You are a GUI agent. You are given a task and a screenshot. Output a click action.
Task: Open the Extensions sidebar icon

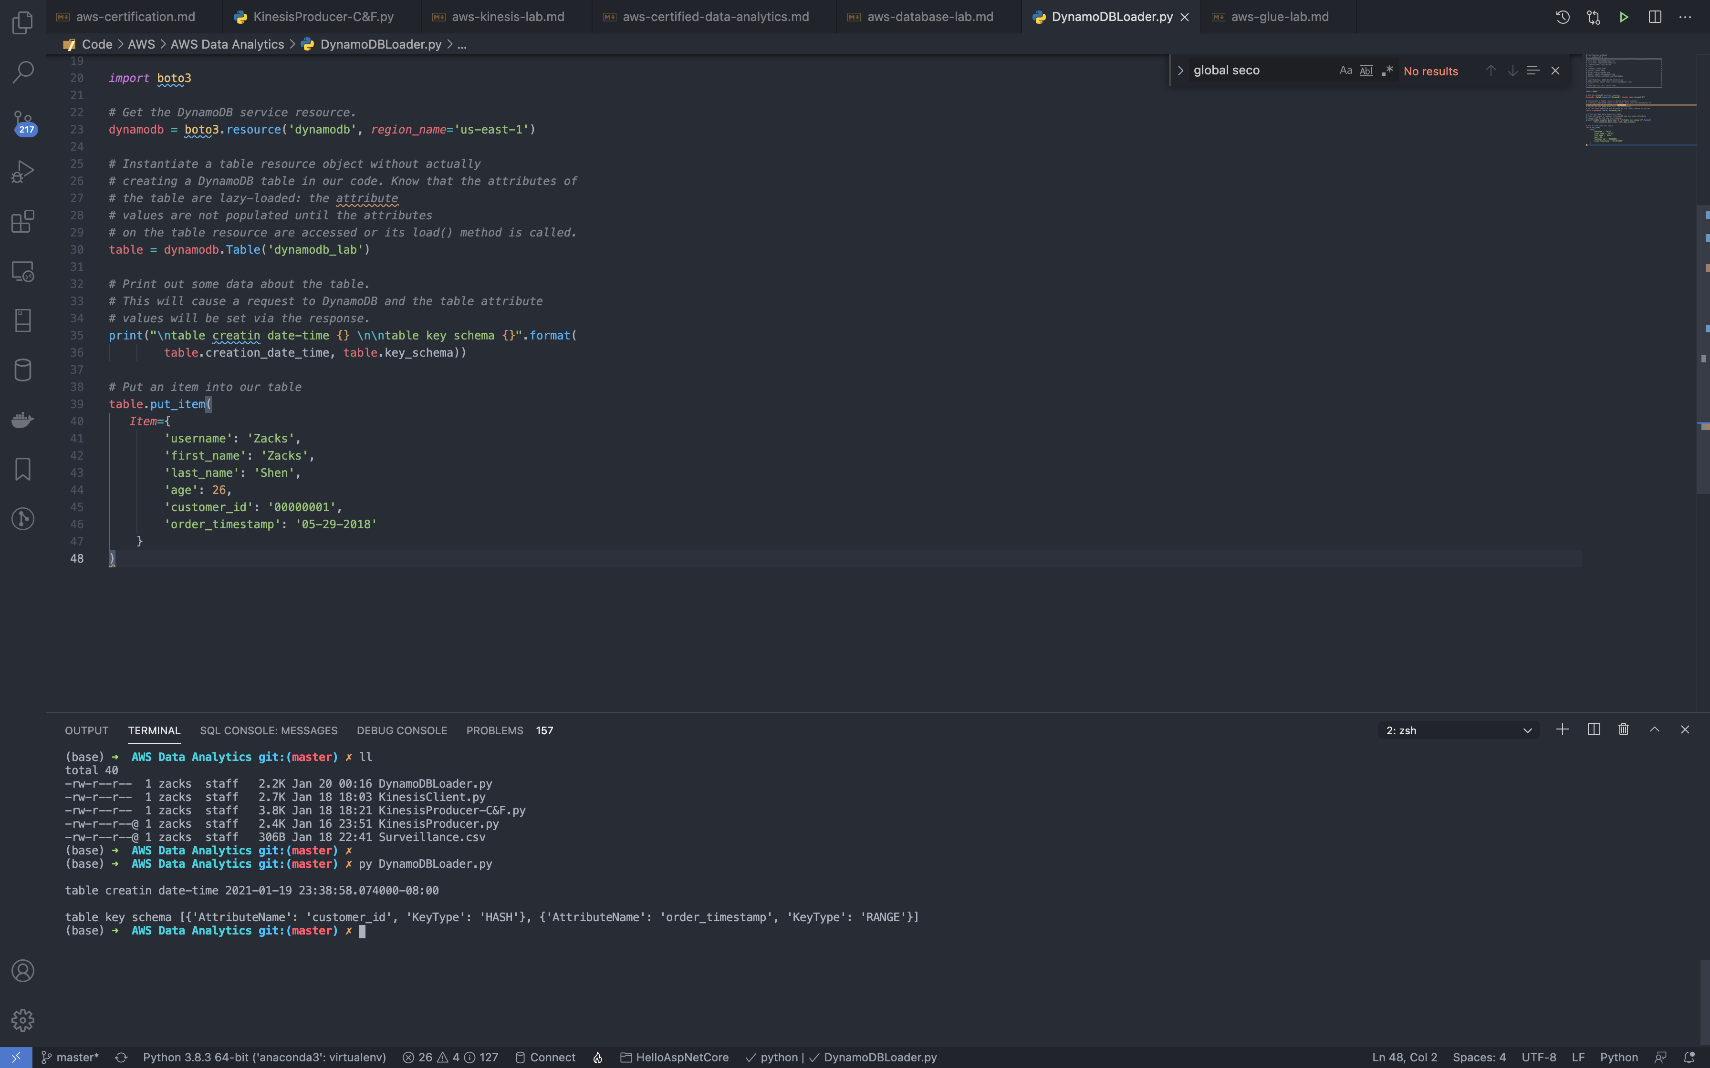coord(22,221)
